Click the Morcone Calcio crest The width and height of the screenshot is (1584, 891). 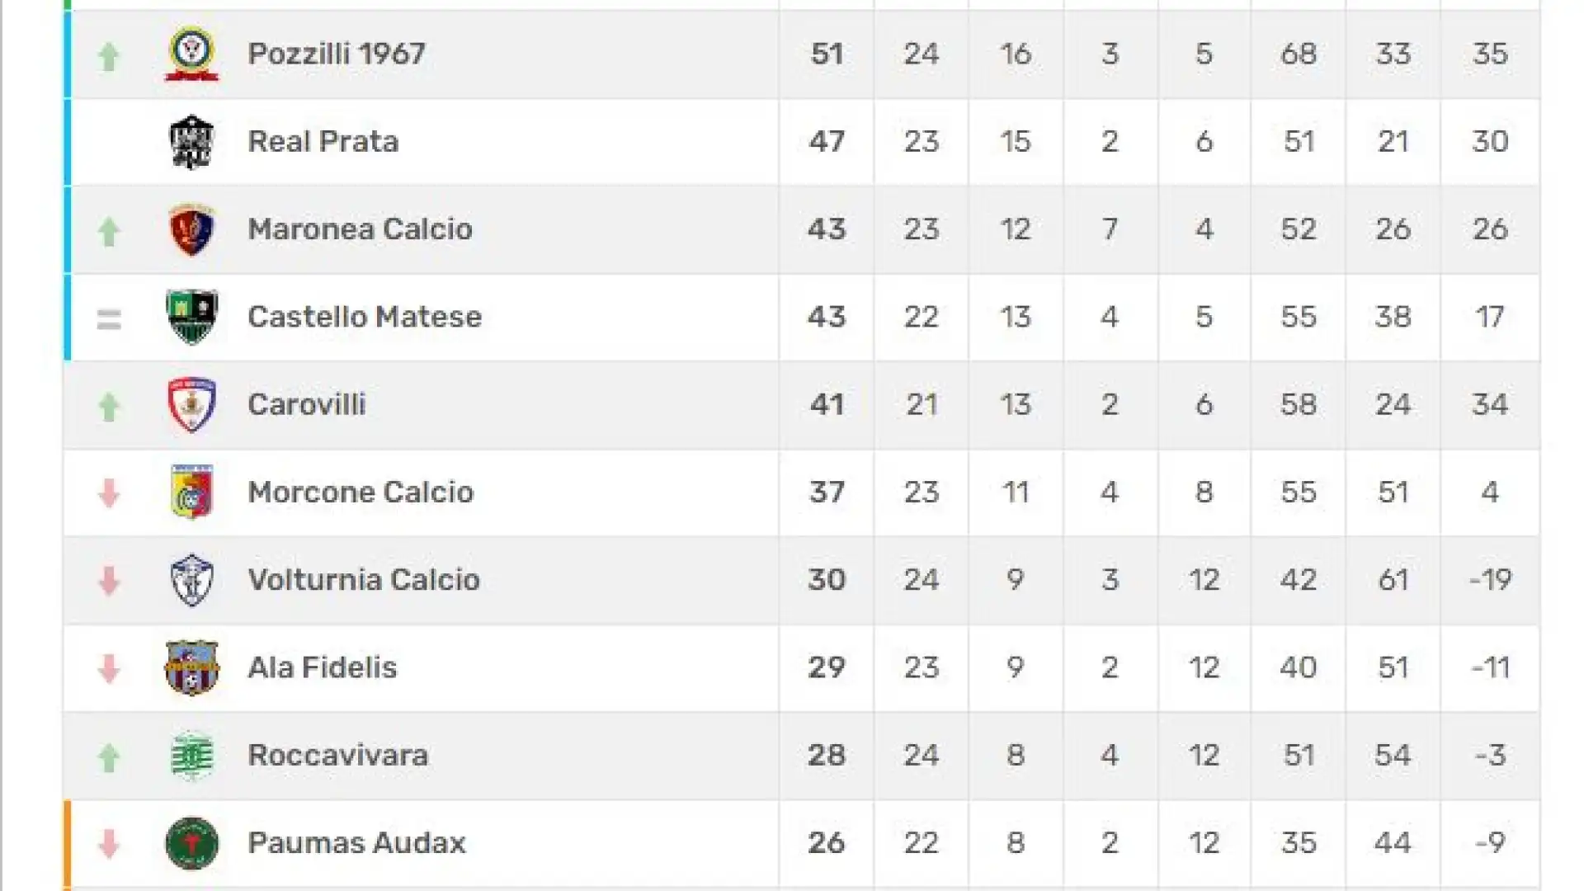click(x=191, y=493)
